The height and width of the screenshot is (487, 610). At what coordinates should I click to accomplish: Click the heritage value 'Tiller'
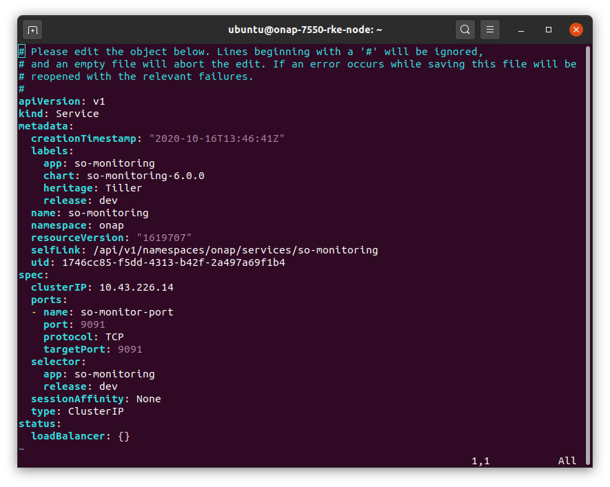[x=123, y=188]
